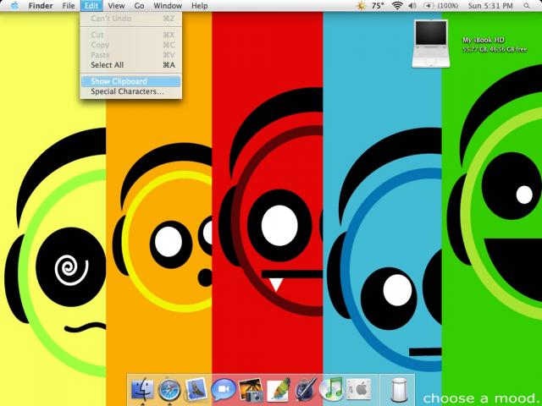The image size is (542, 406).
Task: Open the Wi-Fi AirPort status menu
Action: click(x=397, y=6)
